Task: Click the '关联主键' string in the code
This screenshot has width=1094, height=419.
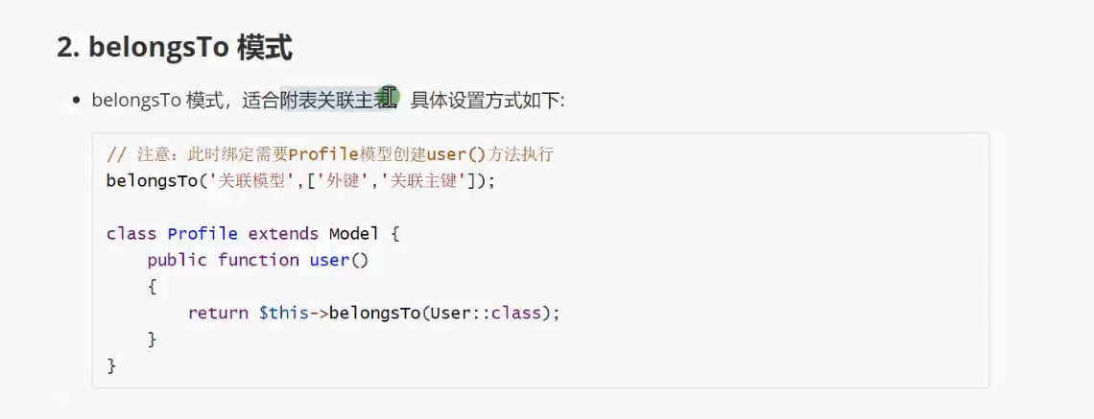Action: click(423, 180)
